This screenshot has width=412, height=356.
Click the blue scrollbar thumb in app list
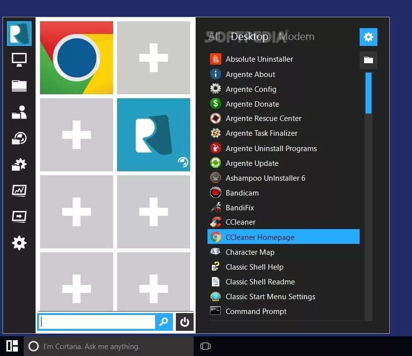click(369, 93)
